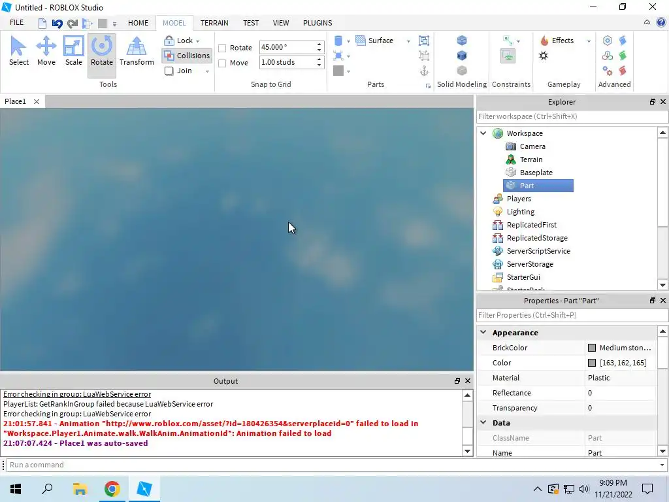Screen dimensions: 669x502
Task: Toggle the Collisions button
Action: click(187, 56)
